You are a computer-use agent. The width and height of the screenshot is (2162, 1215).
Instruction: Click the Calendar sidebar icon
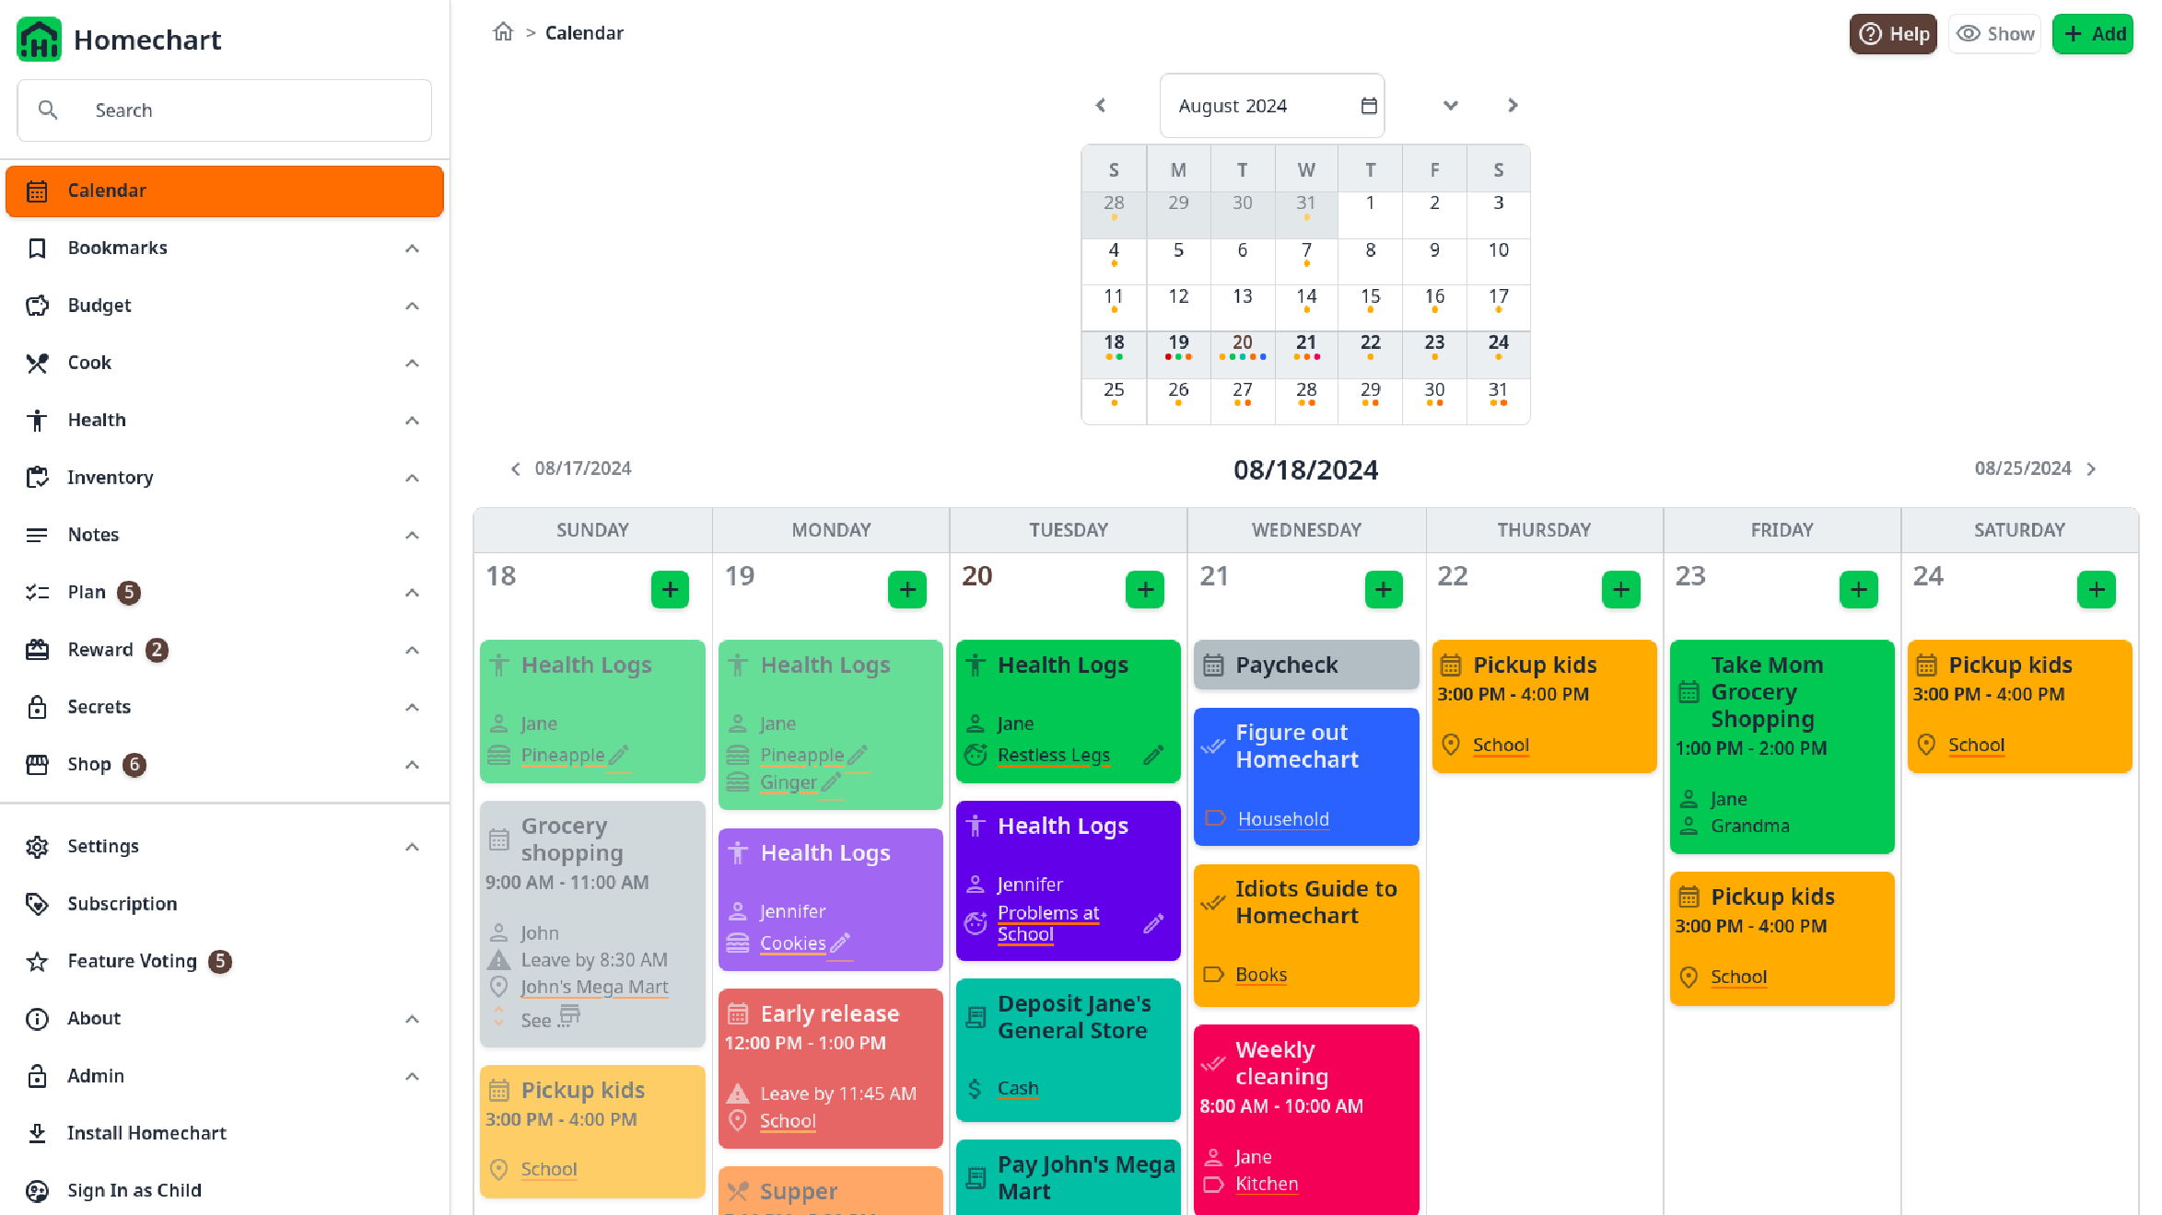(39, 190)
